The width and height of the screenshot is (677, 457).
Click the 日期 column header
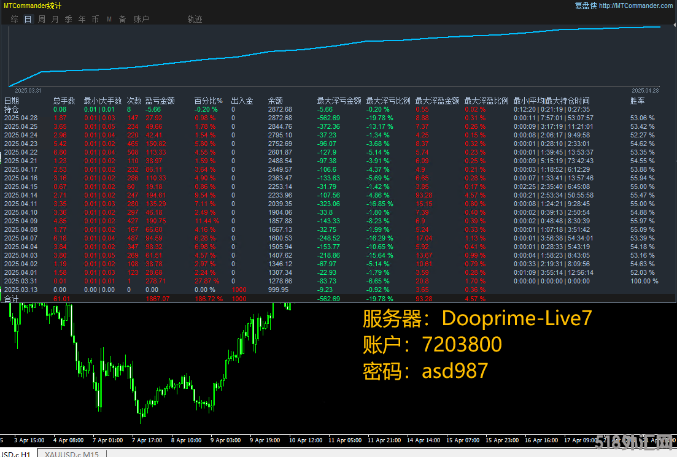tap(12, 101)
